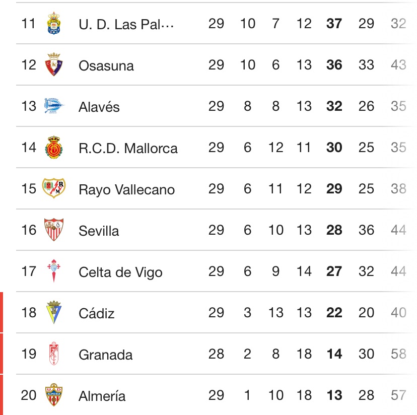Screen dimensions: 417x415
Task: Open the Osasuna team page
Action: click(x=106, y=65)
